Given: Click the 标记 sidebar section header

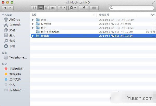Looking at the screenshot, I should (4, 64).
